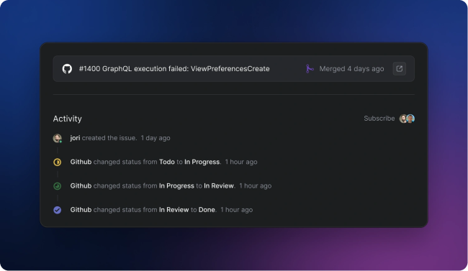Screen dimensions: 468x271
Task: Click 'Github' in In Review to Done entry
Action: click(x=81, y=210)
